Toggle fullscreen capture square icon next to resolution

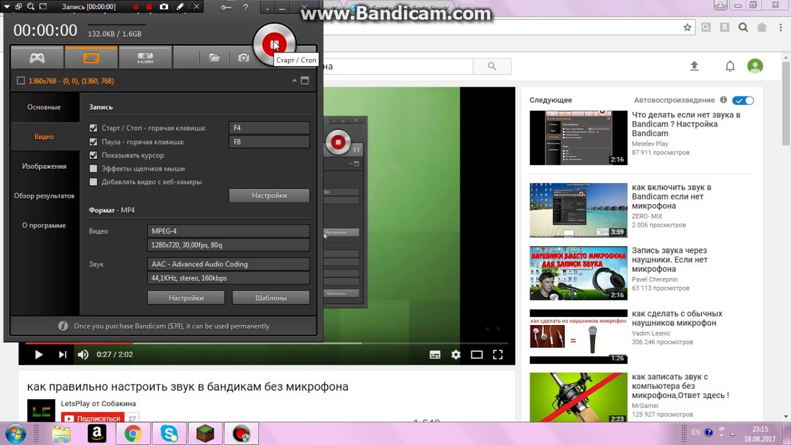pyautogui.click(x=305, y=80)
